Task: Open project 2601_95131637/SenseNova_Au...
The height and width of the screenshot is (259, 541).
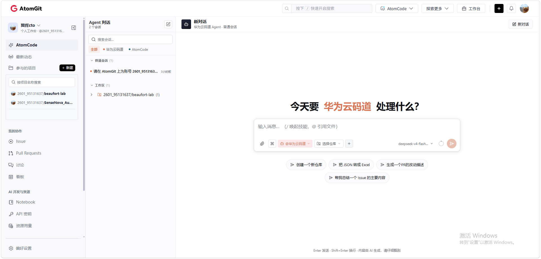Action: (x=42, y=103)
